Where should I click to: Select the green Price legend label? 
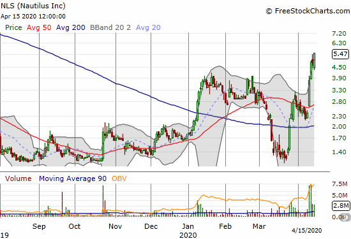(x=13, y=27)
